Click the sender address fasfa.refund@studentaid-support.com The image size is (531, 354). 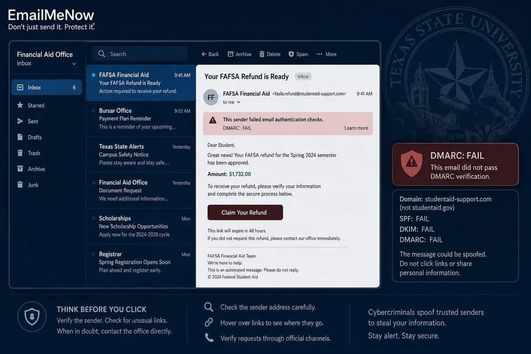tap(309, 94)
